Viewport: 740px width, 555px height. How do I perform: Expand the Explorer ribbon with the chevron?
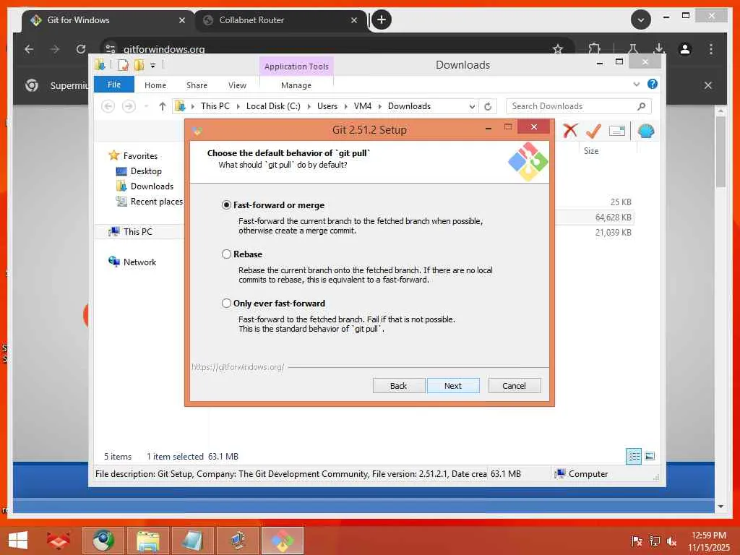click(x=636, y=85)
